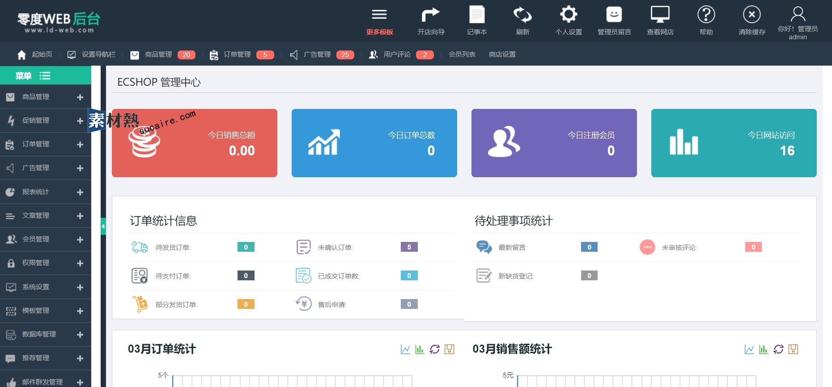Open 广告管理 in the top nav bar

coord(317,54)
